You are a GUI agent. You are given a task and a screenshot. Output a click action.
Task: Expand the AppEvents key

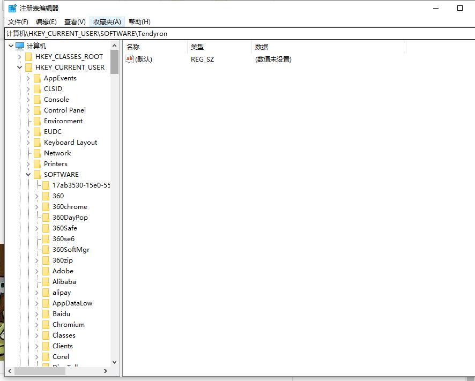(28, 78)
